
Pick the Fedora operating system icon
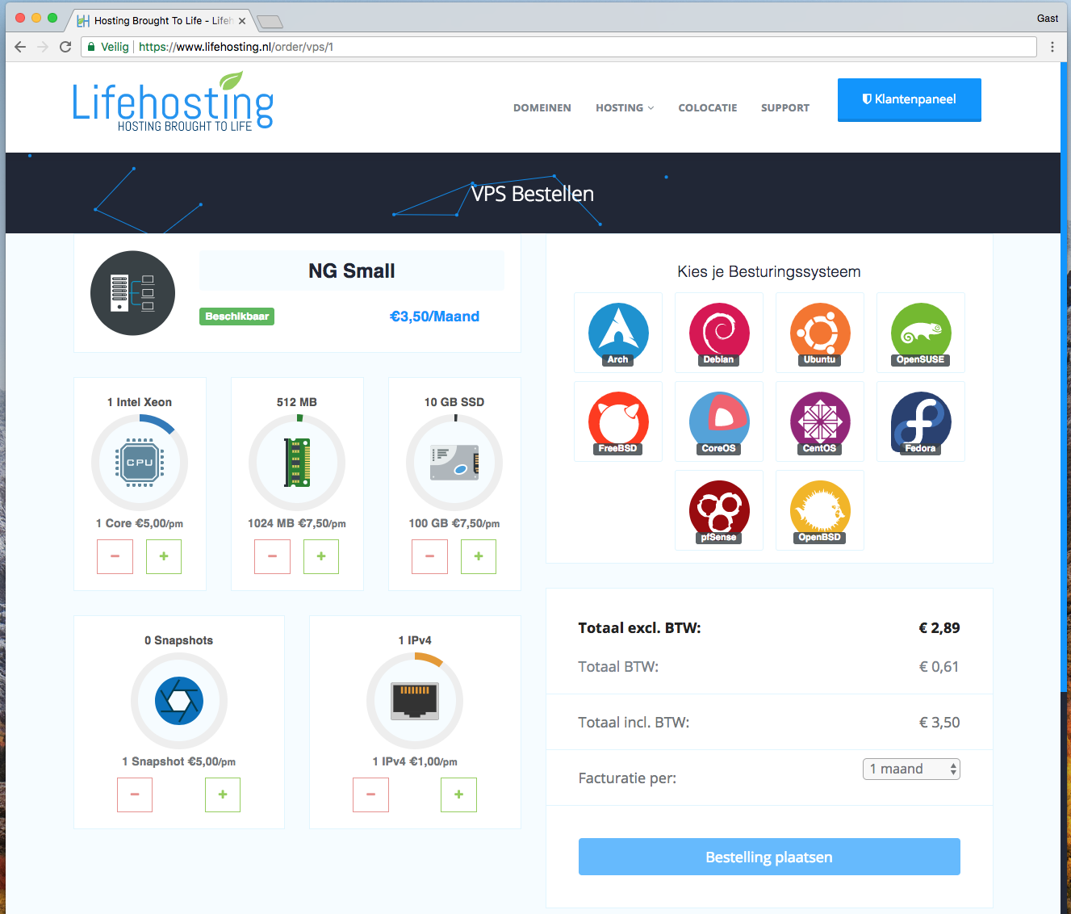[921, 421]
